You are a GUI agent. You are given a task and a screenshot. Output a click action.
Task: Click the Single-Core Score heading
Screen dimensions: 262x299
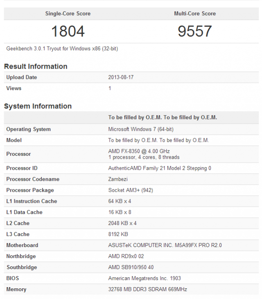click(68, 13)
